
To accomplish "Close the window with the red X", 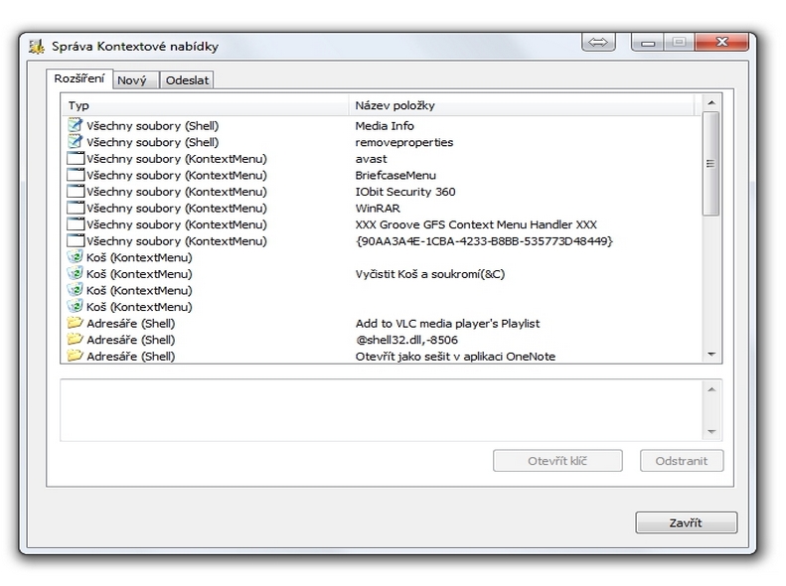I will 721,42.
